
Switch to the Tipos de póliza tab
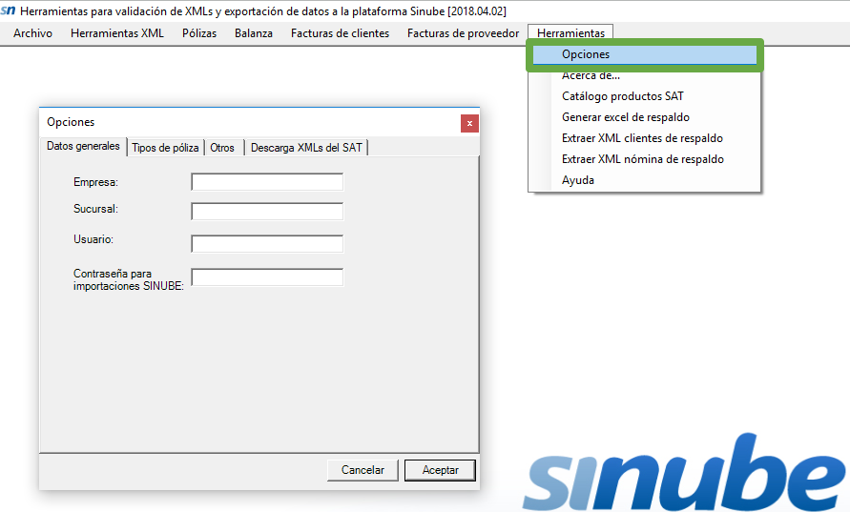(x=165, y=148)
